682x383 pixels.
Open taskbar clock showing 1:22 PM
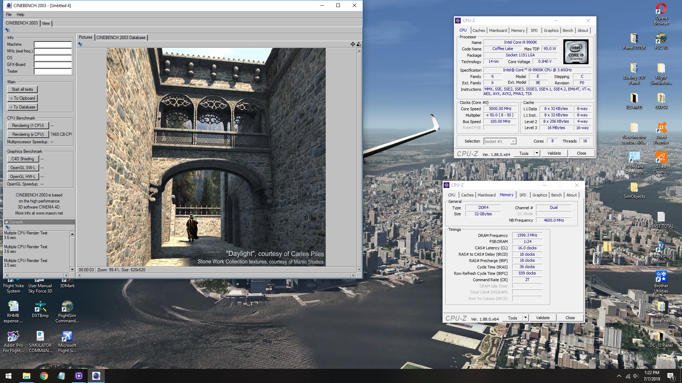[651, 376]
